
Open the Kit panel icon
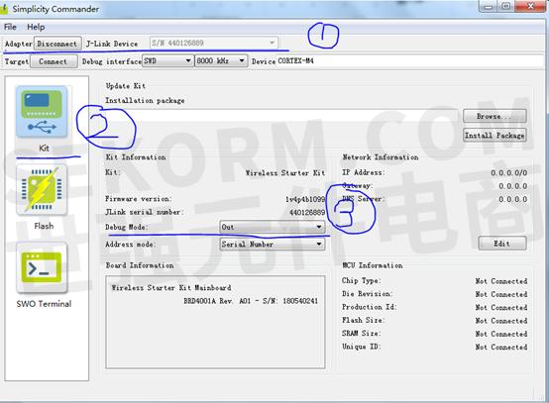pos(42,112)
